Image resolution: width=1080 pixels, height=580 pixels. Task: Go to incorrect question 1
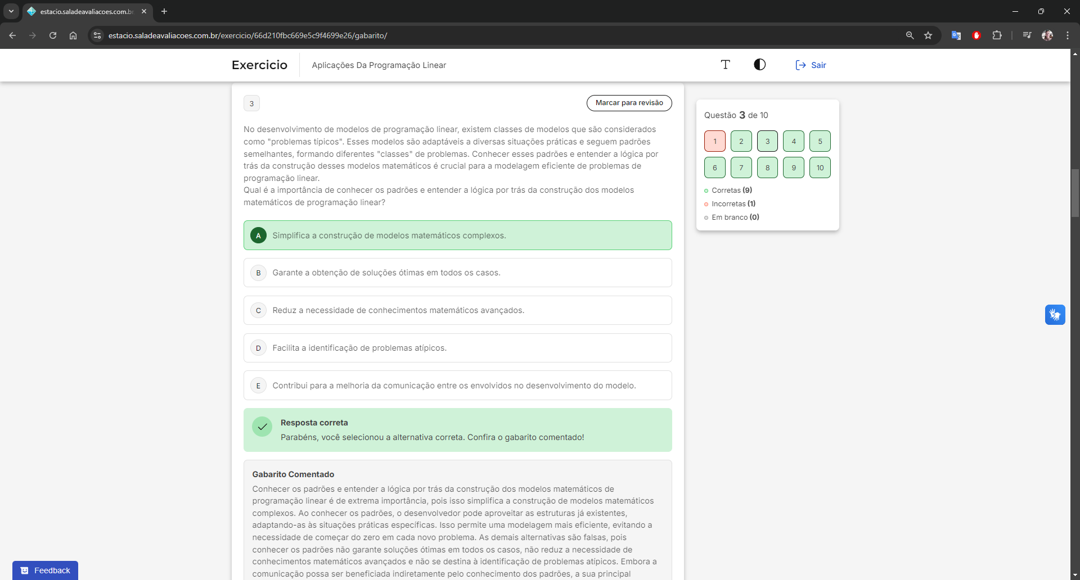714,141
